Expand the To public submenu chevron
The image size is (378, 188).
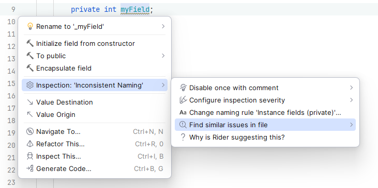click(163, 56)
